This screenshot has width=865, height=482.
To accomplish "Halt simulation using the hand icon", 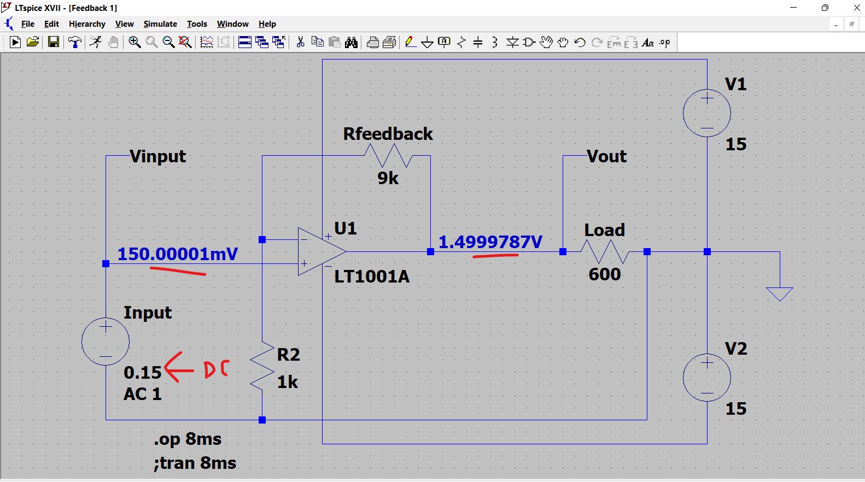I will coord(113,42).
